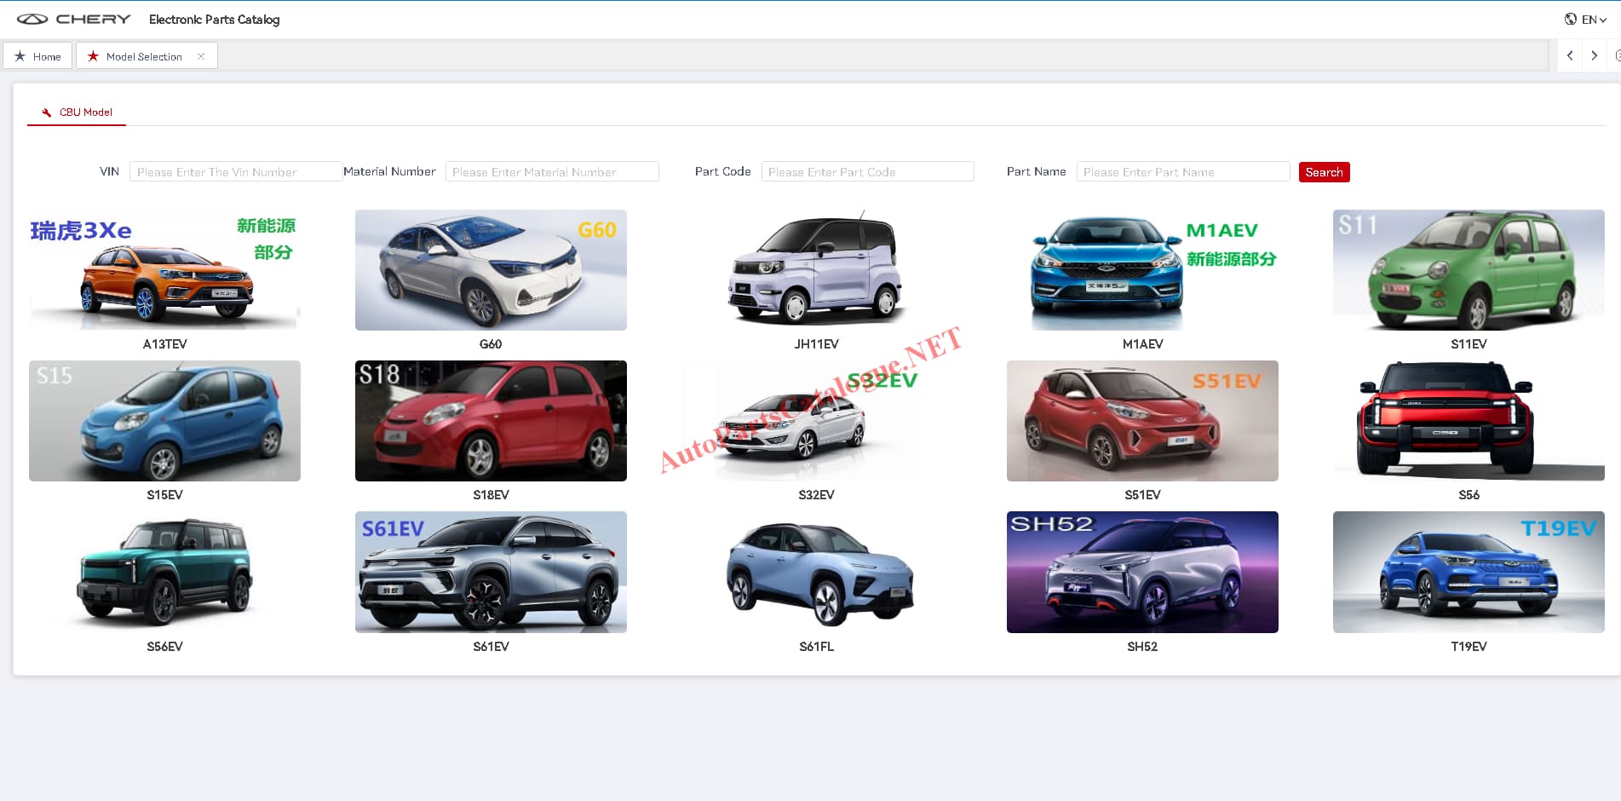Open the A13TEV model thumbnail

[164, 270]
